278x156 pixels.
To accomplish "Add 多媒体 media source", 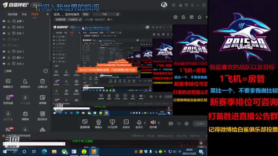I will click(x=126, y=124).
